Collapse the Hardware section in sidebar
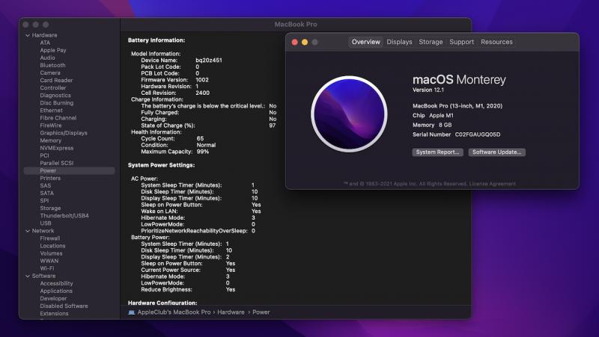Screen dimensions: 599x337 pos(28,35)
